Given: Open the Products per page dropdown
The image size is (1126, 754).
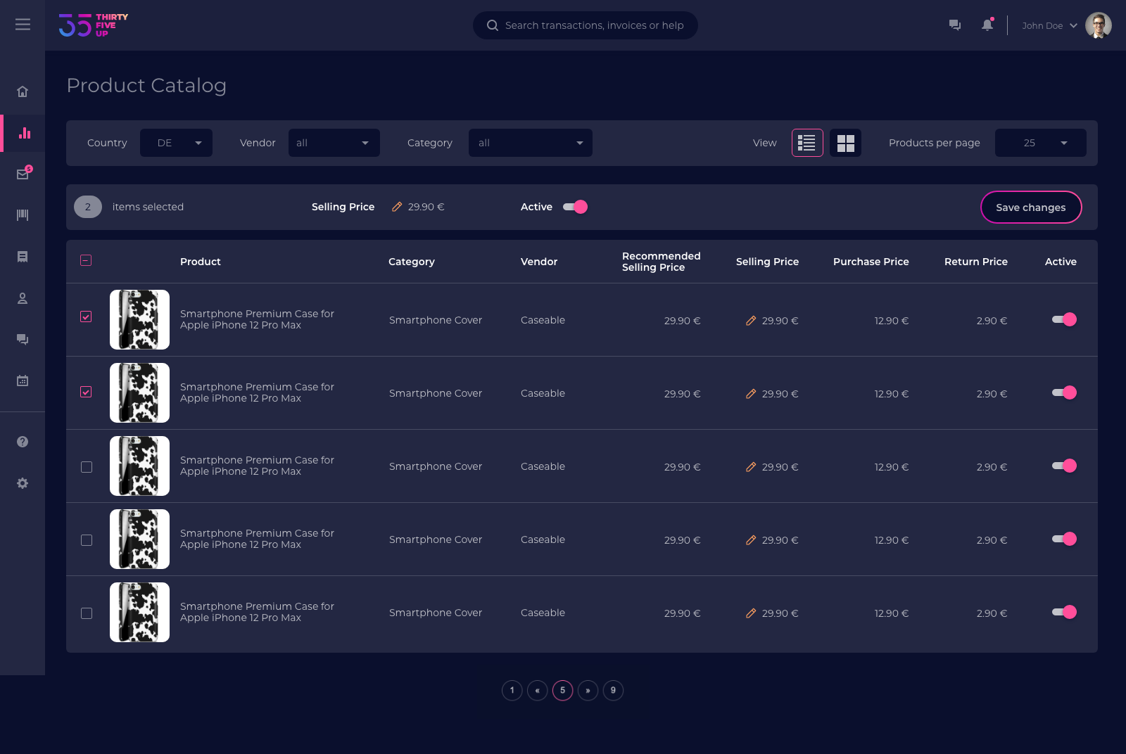Looking at the screenshot, I should tap(1041, 143).
